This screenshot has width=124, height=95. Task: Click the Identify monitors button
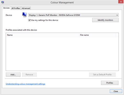[x=105, y=20]
